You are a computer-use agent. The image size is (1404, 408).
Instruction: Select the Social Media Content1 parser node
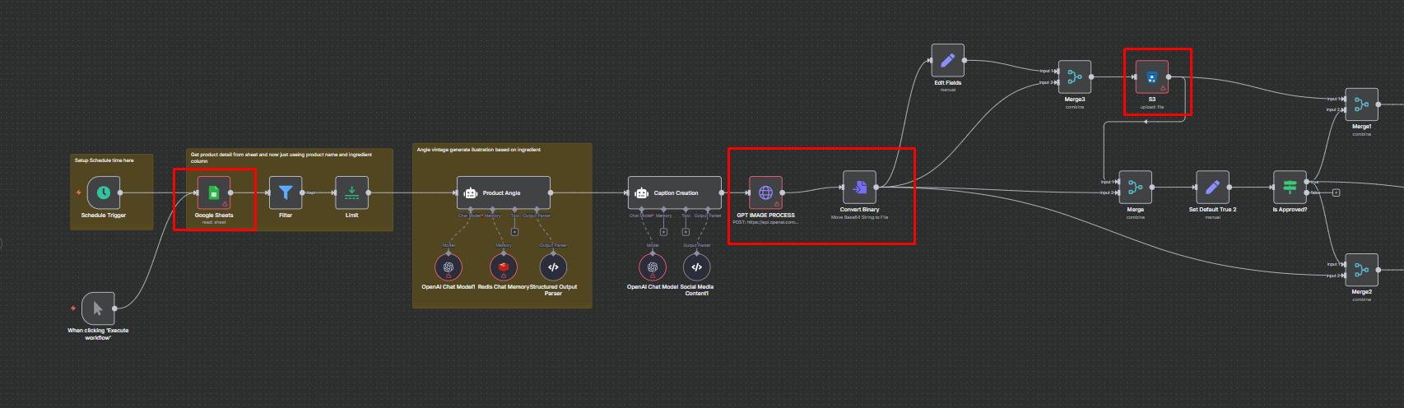point(696,267)
